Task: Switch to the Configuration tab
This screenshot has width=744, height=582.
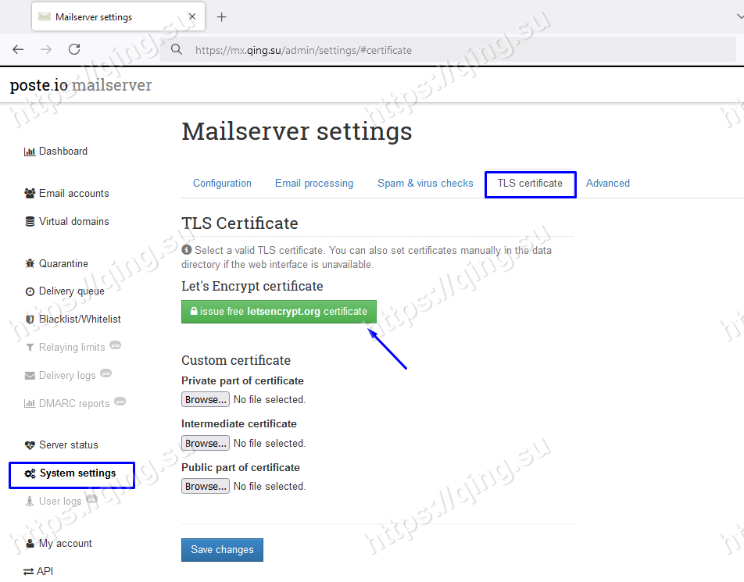Action: pyautogui.click(x=222, y=184)
